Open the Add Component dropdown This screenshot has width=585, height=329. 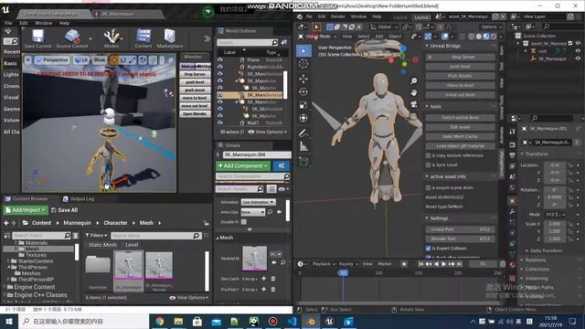point(242,165)
